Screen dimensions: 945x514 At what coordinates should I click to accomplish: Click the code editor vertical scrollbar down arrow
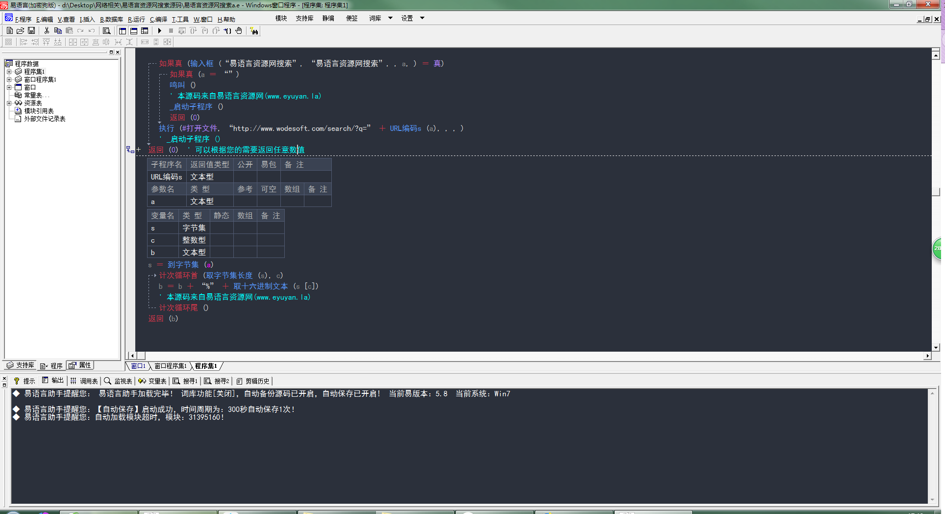[x=936, y=347]
